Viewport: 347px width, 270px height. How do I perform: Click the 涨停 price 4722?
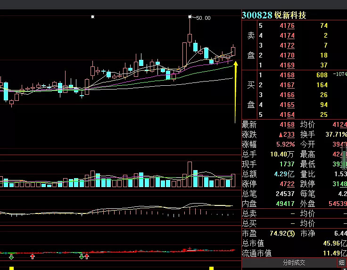287,184
